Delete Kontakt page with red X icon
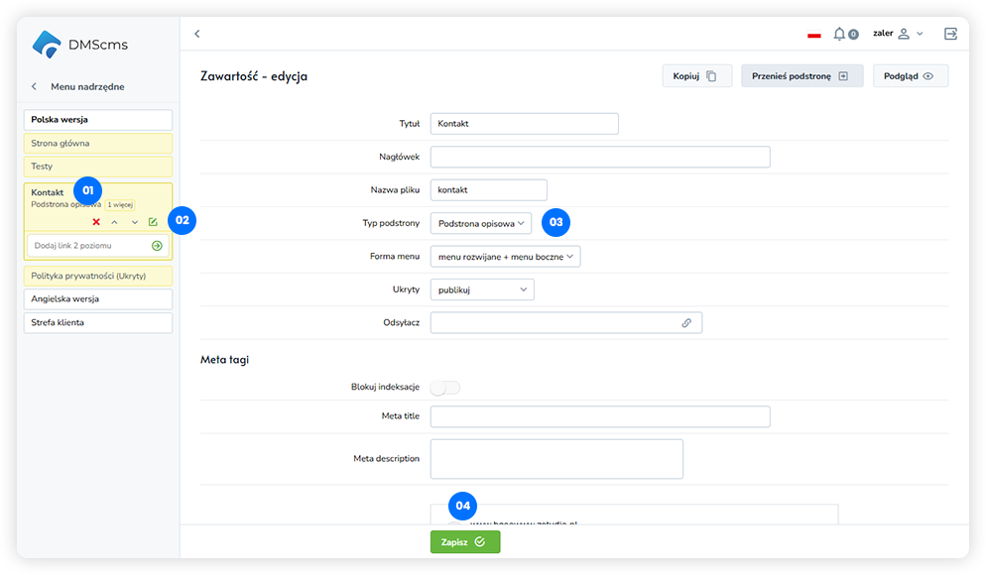Screen dimensions: 986x575 coord(96,222)
